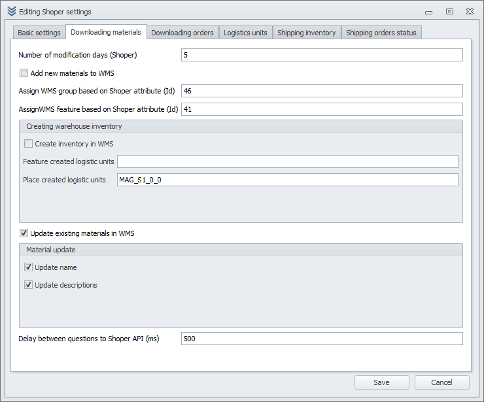Switch to Shipping orders status tab

381,33
